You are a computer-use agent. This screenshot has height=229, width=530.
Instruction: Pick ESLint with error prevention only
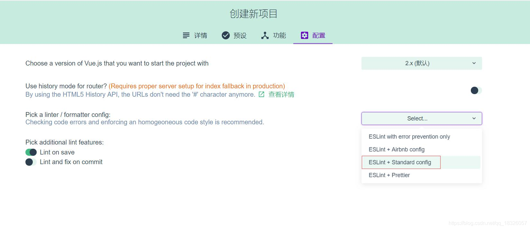(409, 137)
